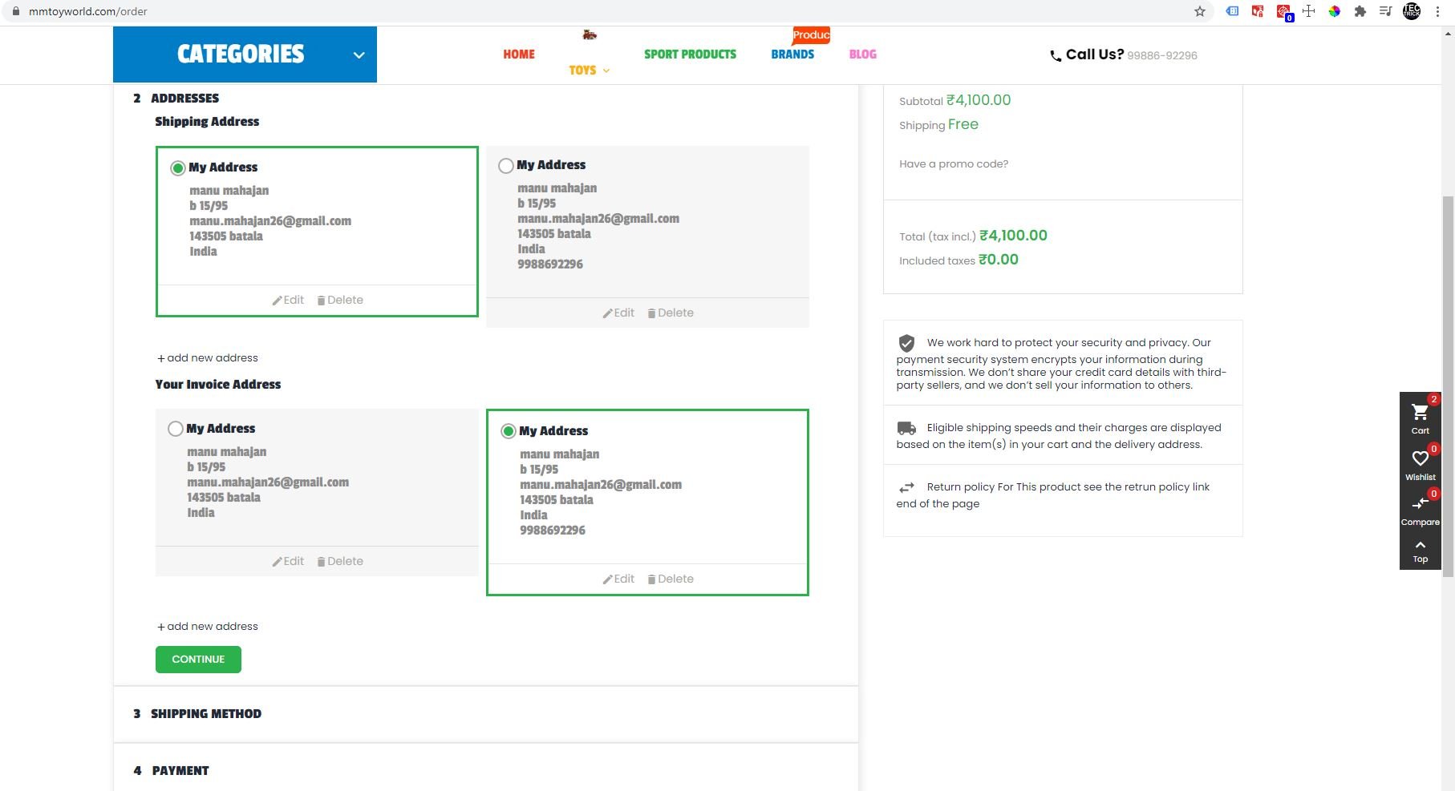Edit the unselected invoice address
The height and width of the screenshot is (791, 1455).
tap(288, 562)
